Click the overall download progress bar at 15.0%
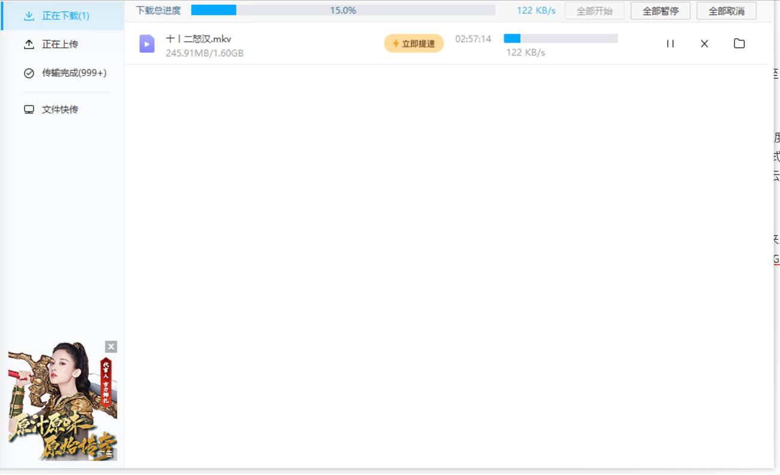Image resolution: width=780 pixels, height=475 pixels. coord(343,10)
